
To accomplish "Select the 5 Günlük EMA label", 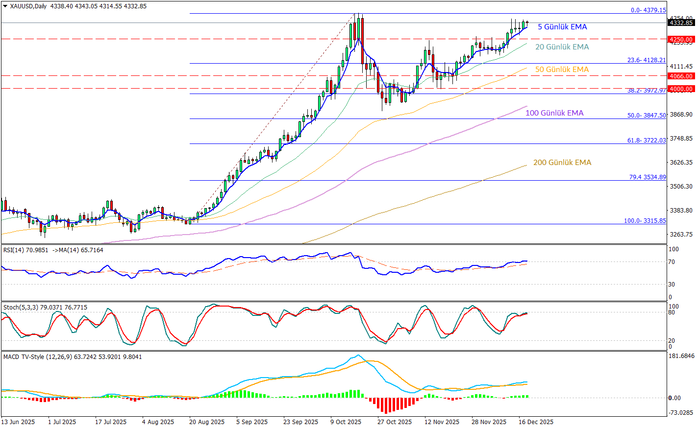I will pyautogui.click(x=562, y=27).
